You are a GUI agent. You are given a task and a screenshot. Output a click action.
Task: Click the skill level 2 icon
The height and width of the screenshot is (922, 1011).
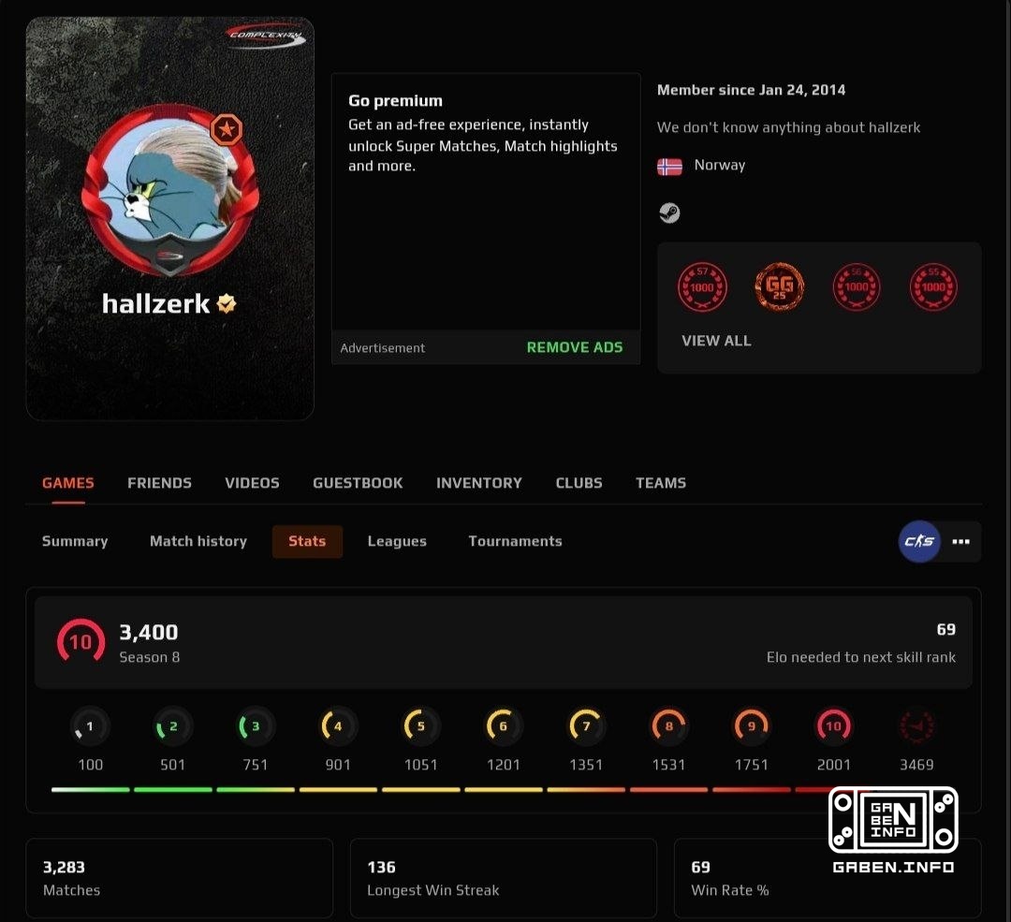tap(172, 726)
